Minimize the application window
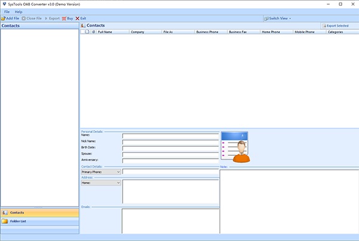This screenshot has height=241, width=359. [x=328, y=4]
